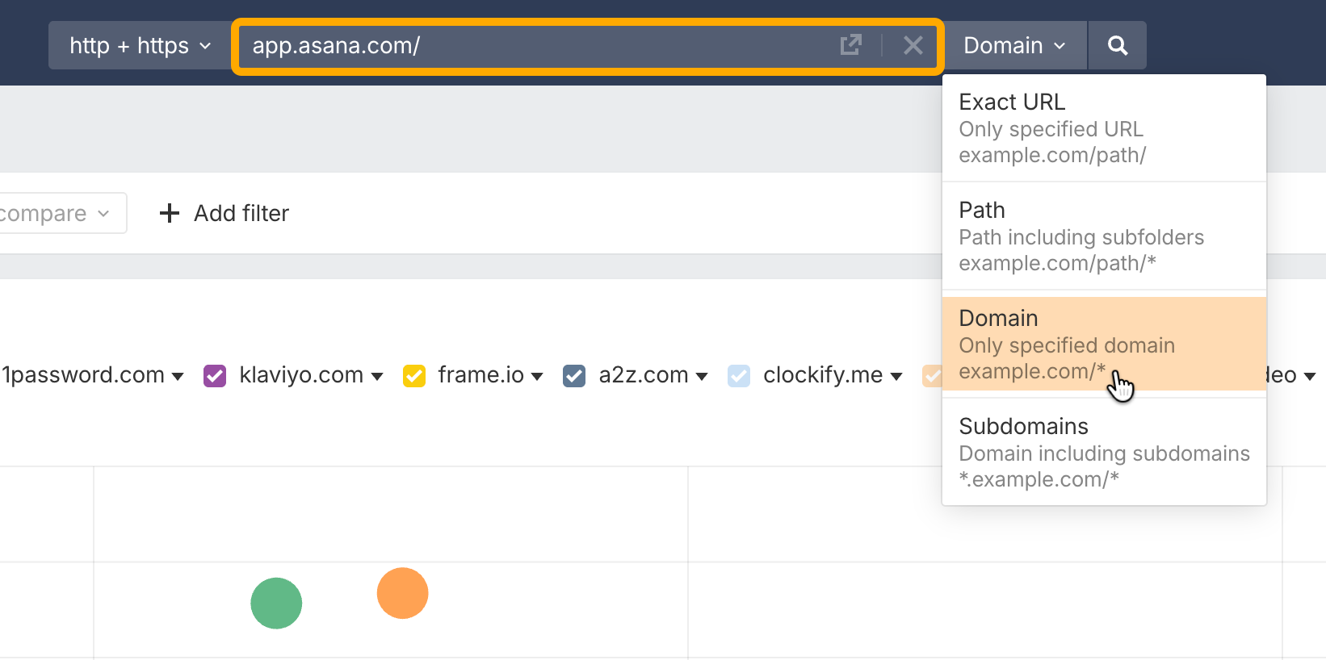The image size is (1326, 660).
Task: Open the Domain mode dropdown
Action: [x=1015, y=45]
